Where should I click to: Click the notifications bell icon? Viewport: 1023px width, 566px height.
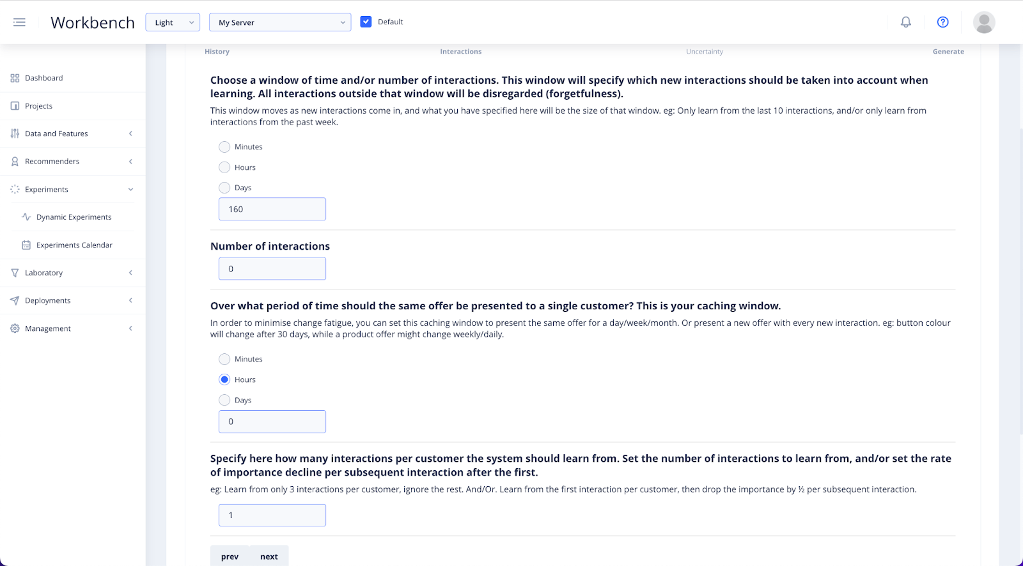(x=906, y=22)
